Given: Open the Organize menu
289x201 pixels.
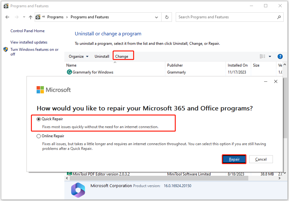Looking at the screenshot, I should 79,56.
